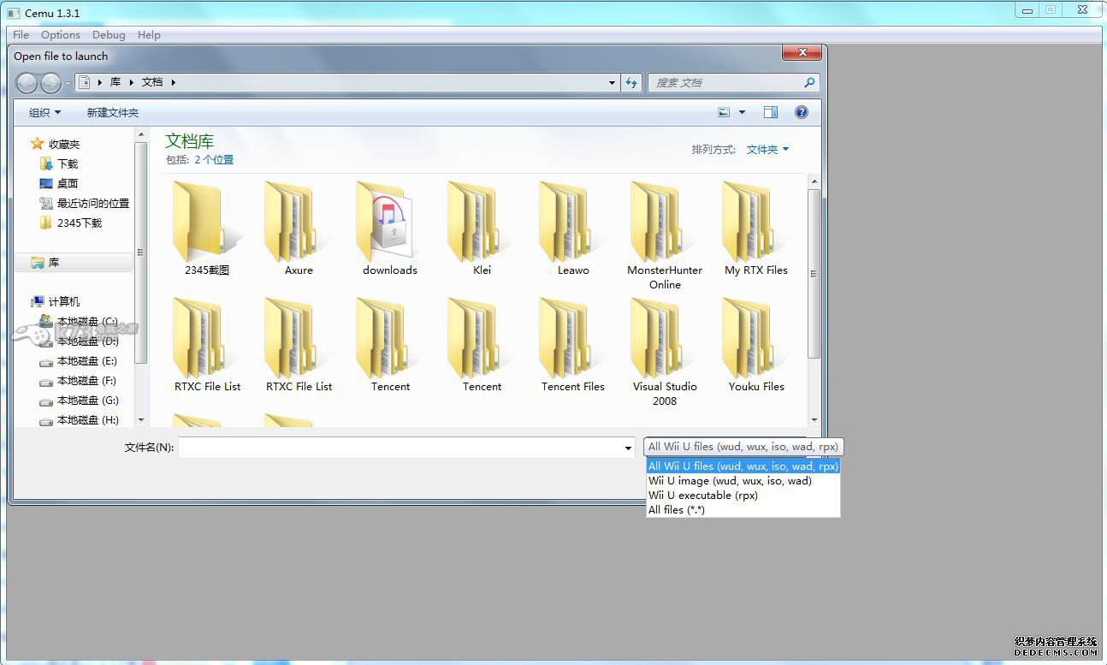
Task: Select 下载 in the sidebar
Action: pyautogui.click(x=59, y=163)
